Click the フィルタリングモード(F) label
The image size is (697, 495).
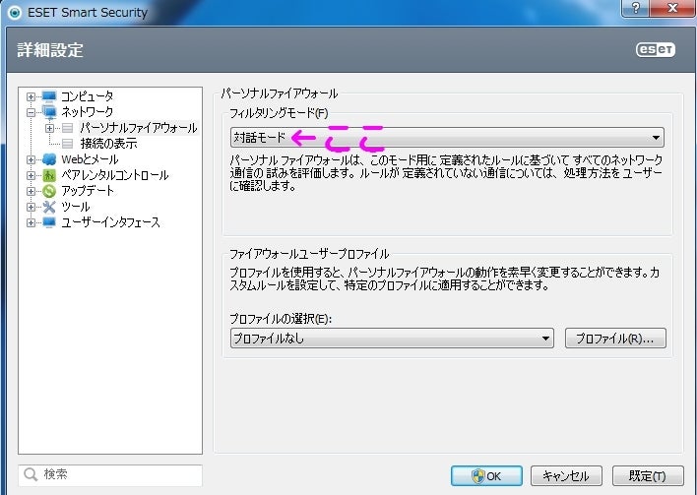click(x=279, y=113)
